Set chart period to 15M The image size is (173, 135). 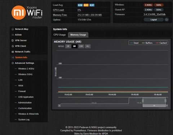81,46
